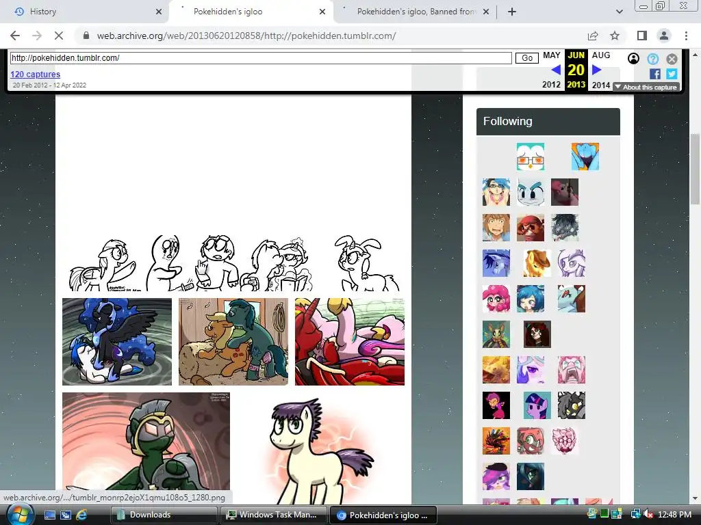Click the scrollbar down arrow
Image resolution: width=701 pixels, height=525 pixels.
[696, 498]
